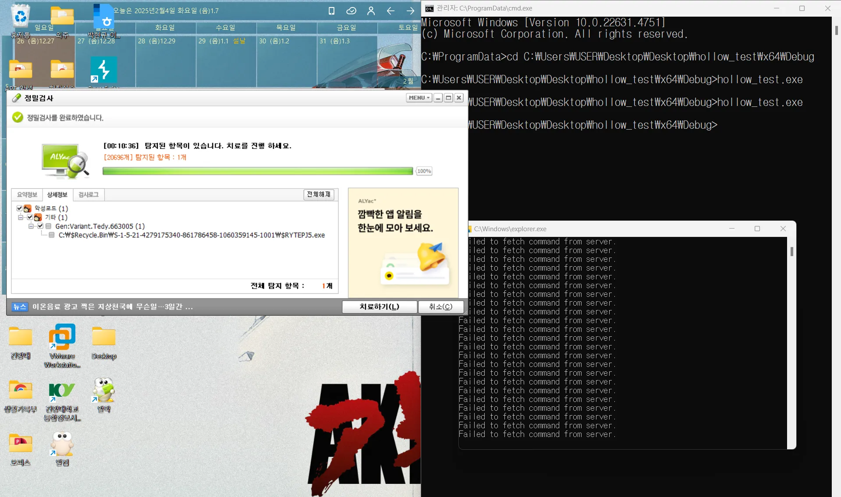Collapse the Gen:Variant.Tedy.663005 node
This screenshot has height=497, width=841.
click(x=31, y=226)
